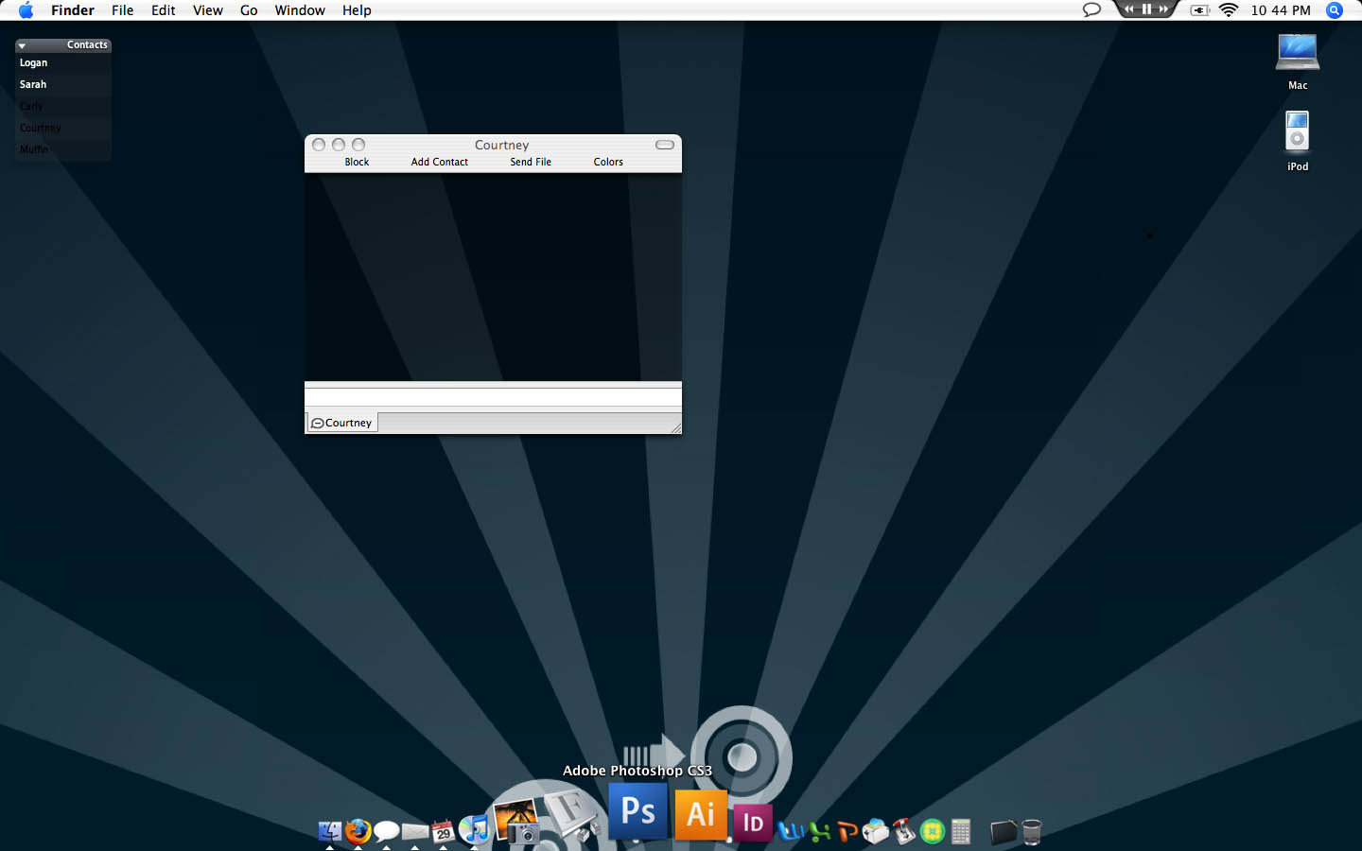Open the speech bubble chat app in dock

[386, 831]
